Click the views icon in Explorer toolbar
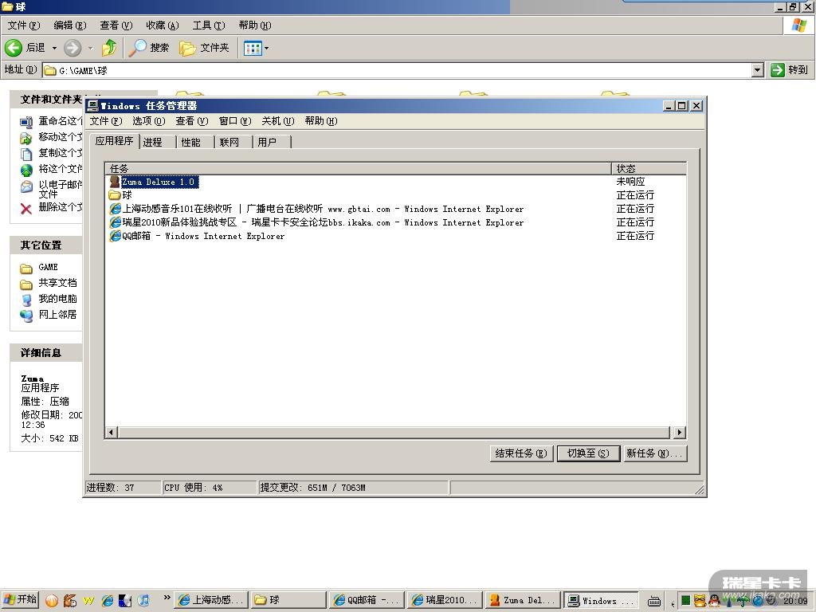Viewport: 816px width, 612px height. 253,49
